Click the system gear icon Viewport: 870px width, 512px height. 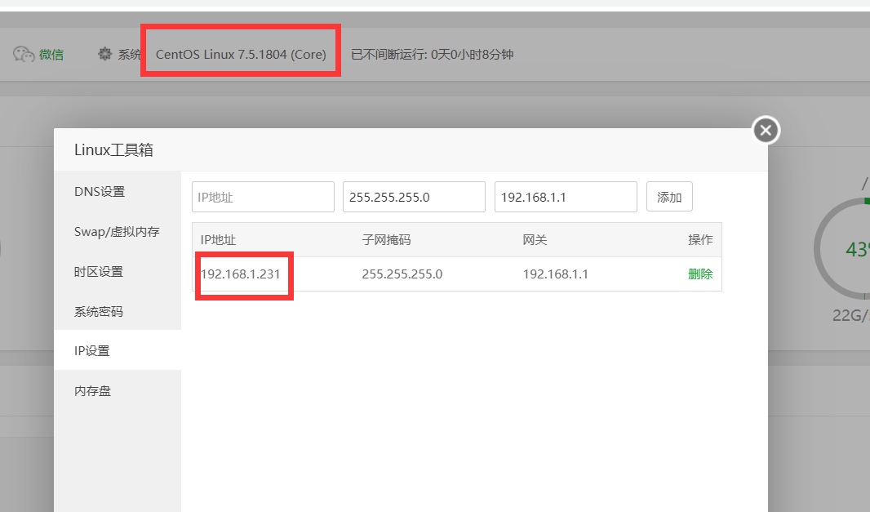104,54
